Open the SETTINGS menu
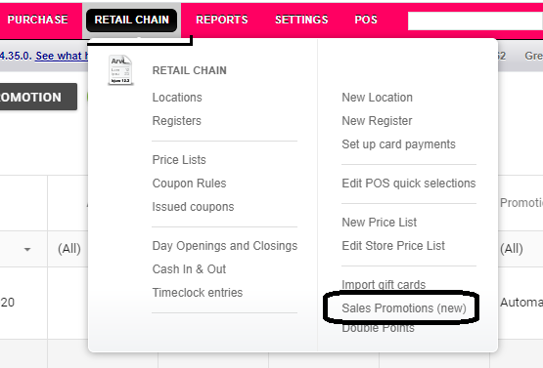543x368 pixels. pos(301,20)
